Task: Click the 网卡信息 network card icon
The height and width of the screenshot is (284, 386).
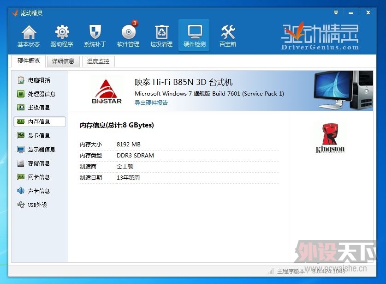Action: 21,177
